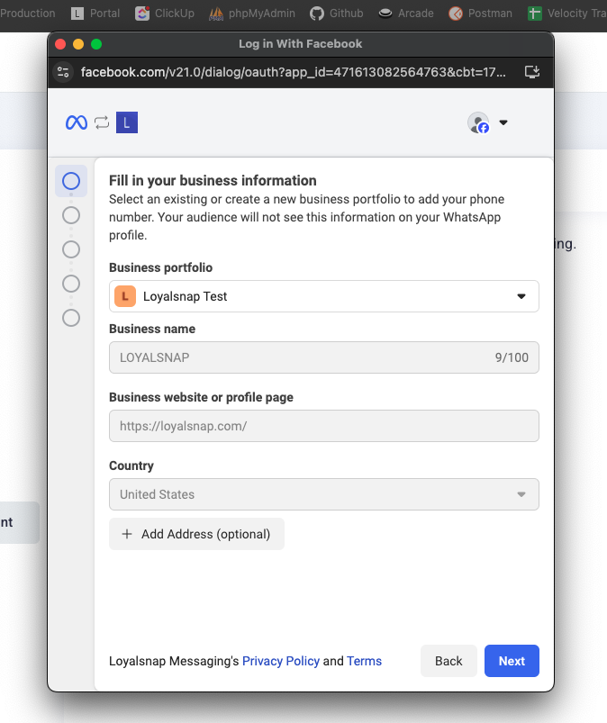Select the fourth step circle in sidebar
Image resolution: width=607 pixels, height=723 pixels.
[71, 284]
